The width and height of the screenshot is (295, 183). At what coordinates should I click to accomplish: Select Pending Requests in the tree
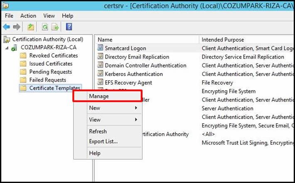coord(51,72)
